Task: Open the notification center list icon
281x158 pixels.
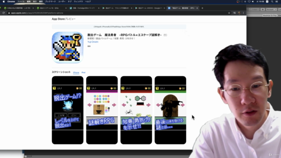Action: [277, 1]
